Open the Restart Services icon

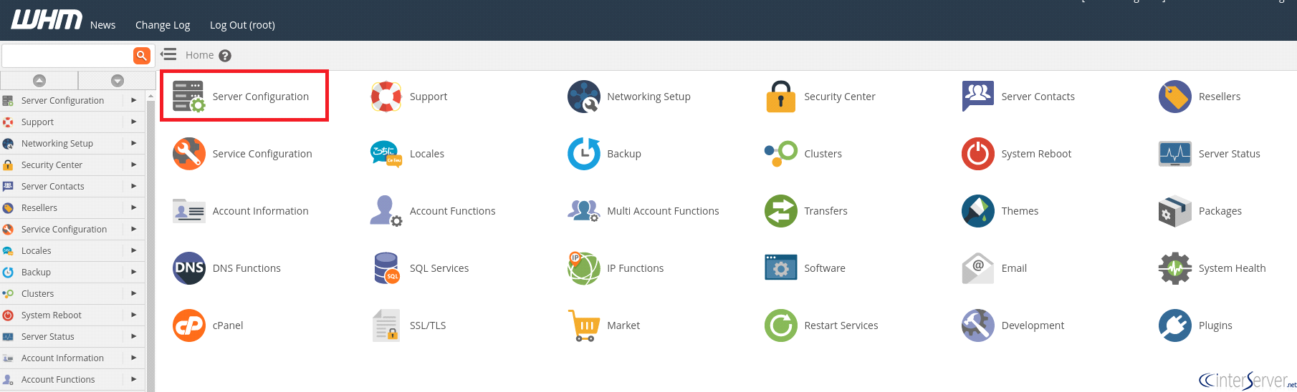point(781,325)
